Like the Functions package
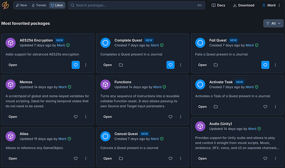This screenshot has height=168, width=285. click(170, 117)
